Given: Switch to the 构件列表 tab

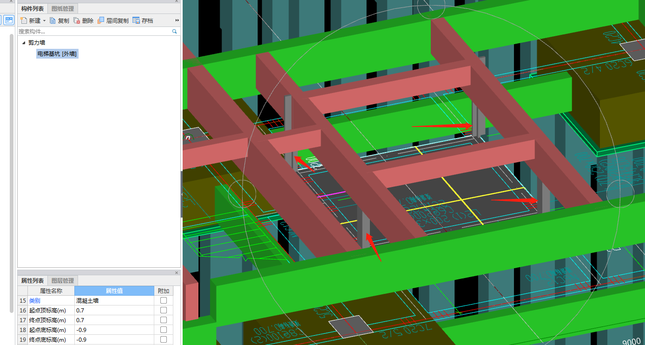Looking at the screenshot, I should pyautogui.click(x=33, y=8).
